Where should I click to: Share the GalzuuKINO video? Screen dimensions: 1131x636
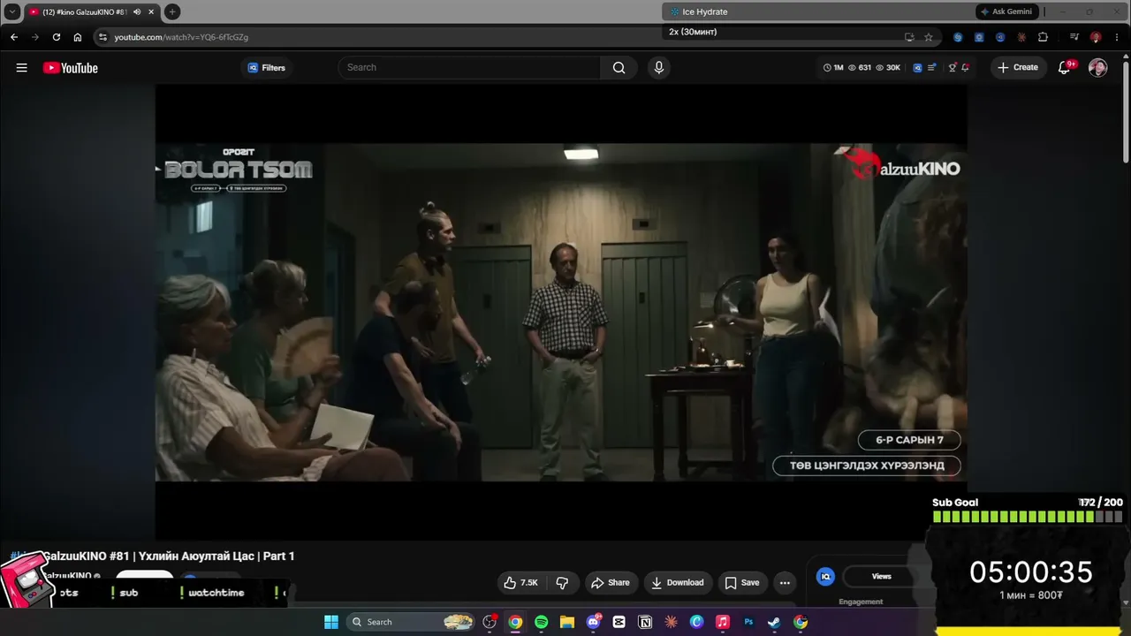click(x=611, y=583)
